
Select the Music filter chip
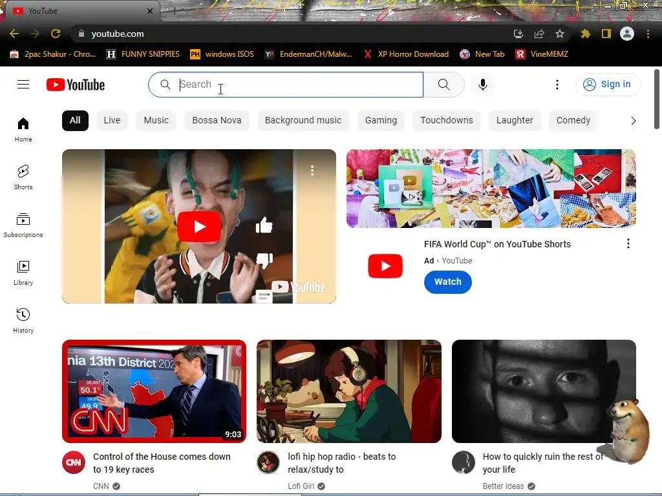point(156,121)
